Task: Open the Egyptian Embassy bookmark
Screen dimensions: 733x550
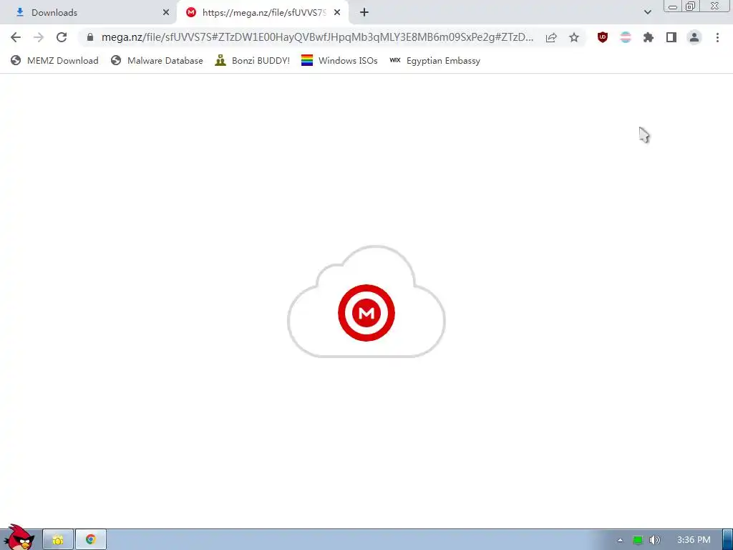Action: click(435, 61)
